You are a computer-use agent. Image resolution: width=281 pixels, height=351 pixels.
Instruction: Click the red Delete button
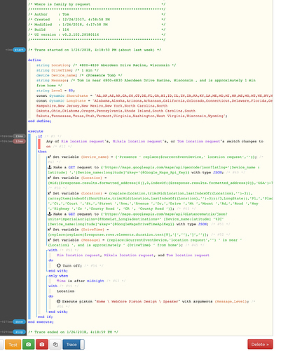coord(260,345)
